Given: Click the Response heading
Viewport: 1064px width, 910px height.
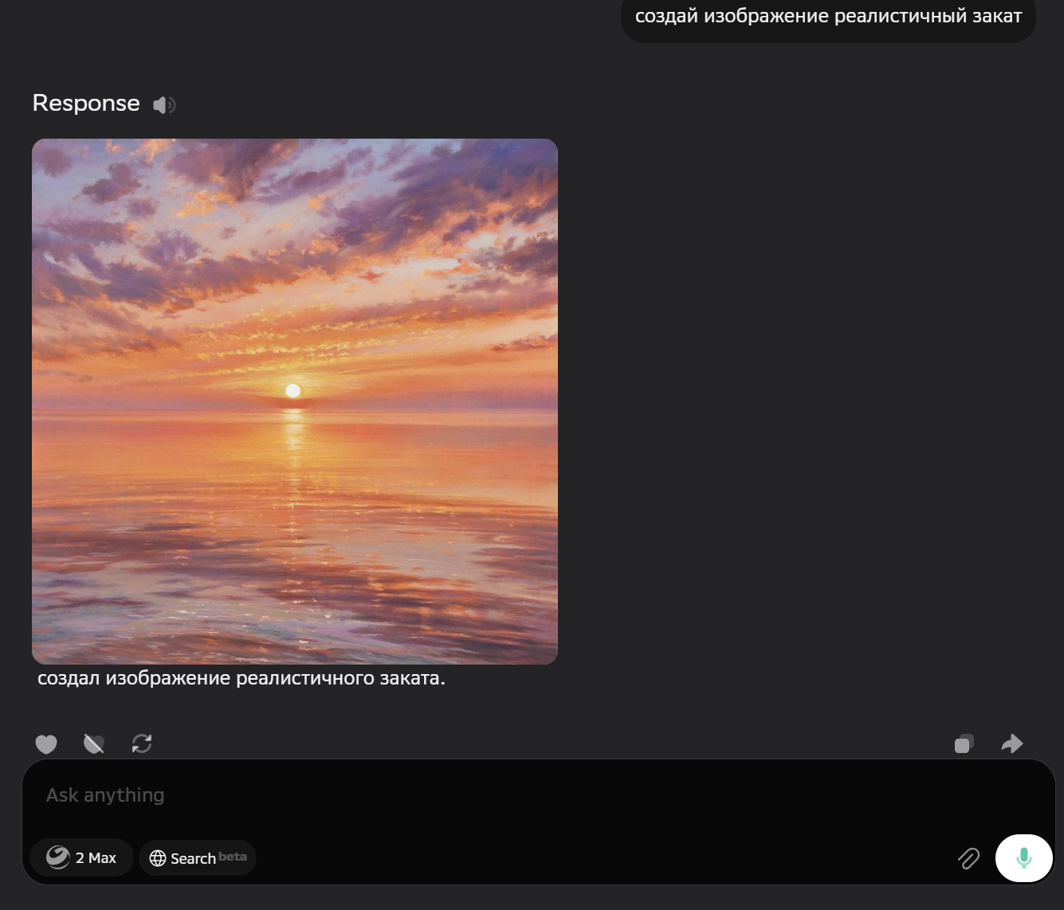Looking at the screenshot, I should pyautogui.click(x=86, y=104).
